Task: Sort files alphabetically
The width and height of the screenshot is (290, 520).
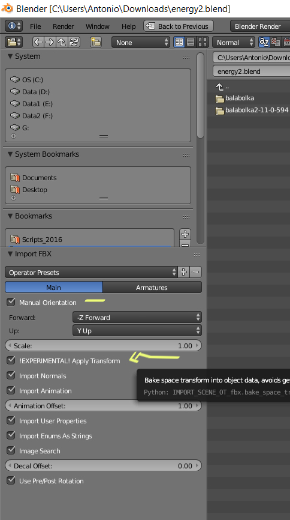Action: pyautogui.click(x=264, y=42)
